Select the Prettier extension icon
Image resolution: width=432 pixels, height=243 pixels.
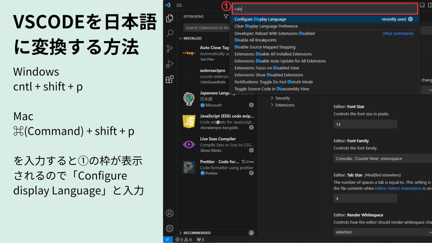point(189,167)
